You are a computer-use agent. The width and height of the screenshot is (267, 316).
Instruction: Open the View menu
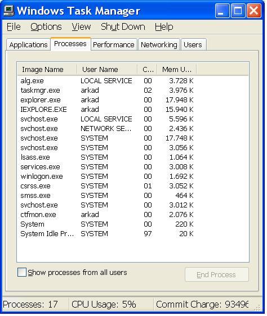[81, 27]
